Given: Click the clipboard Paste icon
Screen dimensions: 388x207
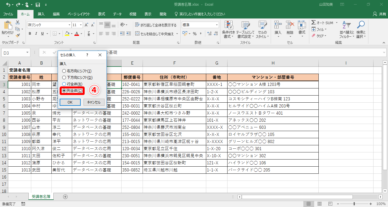Looking at the screenshot, I should 7,25.
